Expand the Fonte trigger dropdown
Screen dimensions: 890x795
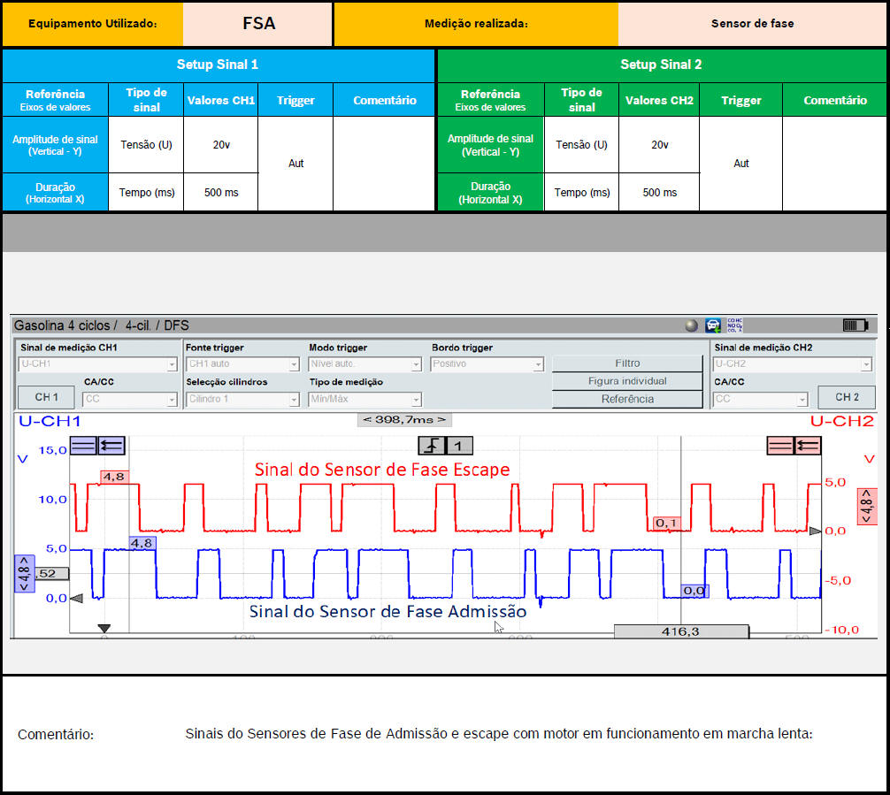(x=243, y=364)
